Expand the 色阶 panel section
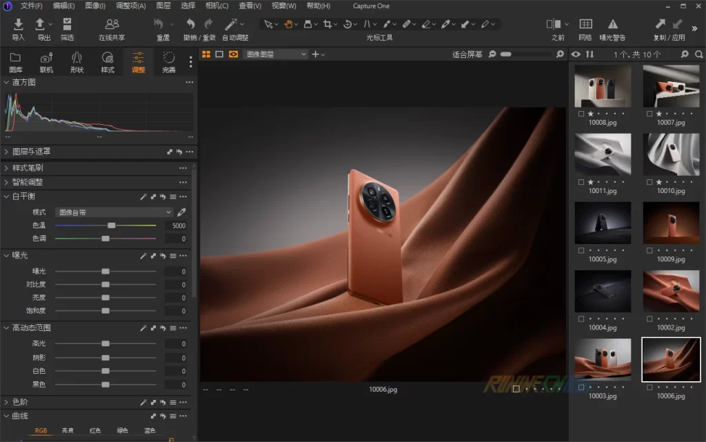 [7, 402]
